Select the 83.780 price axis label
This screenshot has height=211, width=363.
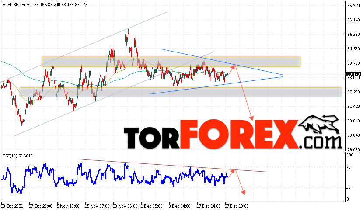353,63
